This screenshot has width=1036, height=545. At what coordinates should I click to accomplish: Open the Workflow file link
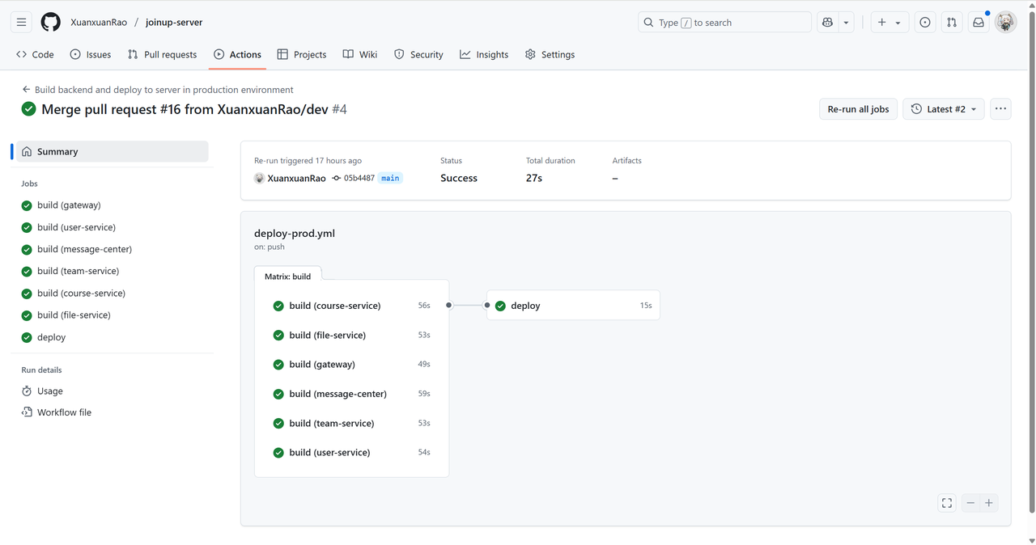(64, 412)
